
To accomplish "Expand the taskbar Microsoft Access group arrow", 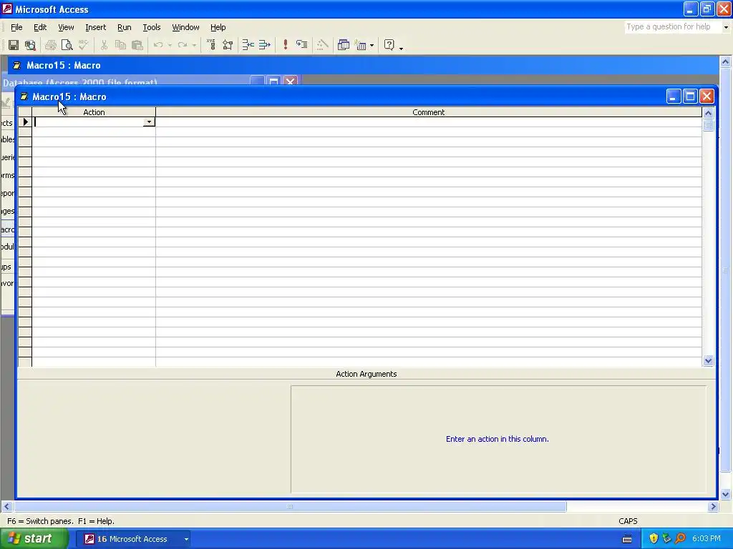I will (186, 539).
